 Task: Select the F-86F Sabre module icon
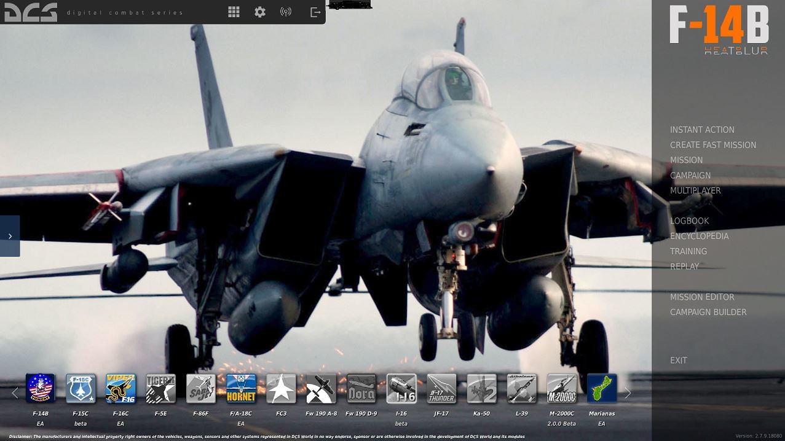point(201,388)
